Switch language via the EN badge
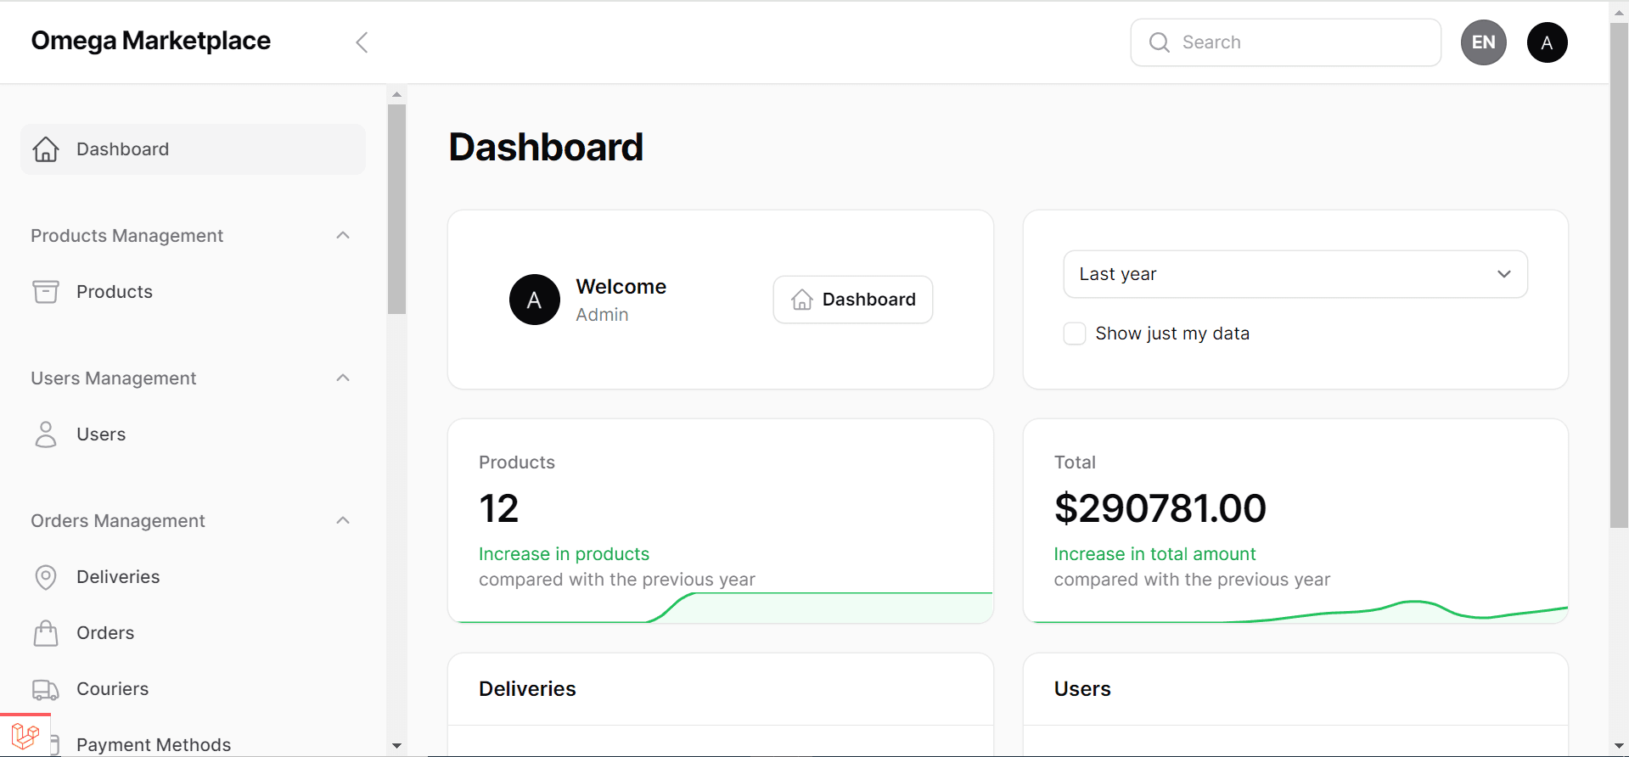1629x757 pixels. click(1483, 42)
